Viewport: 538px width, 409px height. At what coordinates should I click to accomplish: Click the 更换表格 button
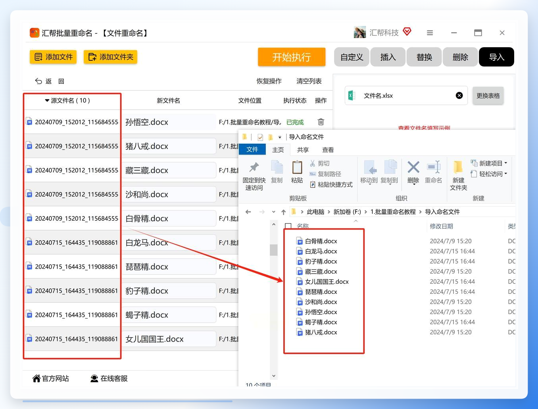(488, 96)
